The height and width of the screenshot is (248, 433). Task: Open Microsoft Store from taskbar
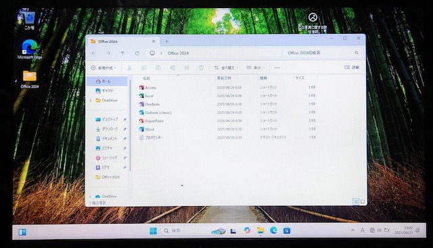[287, 230]
